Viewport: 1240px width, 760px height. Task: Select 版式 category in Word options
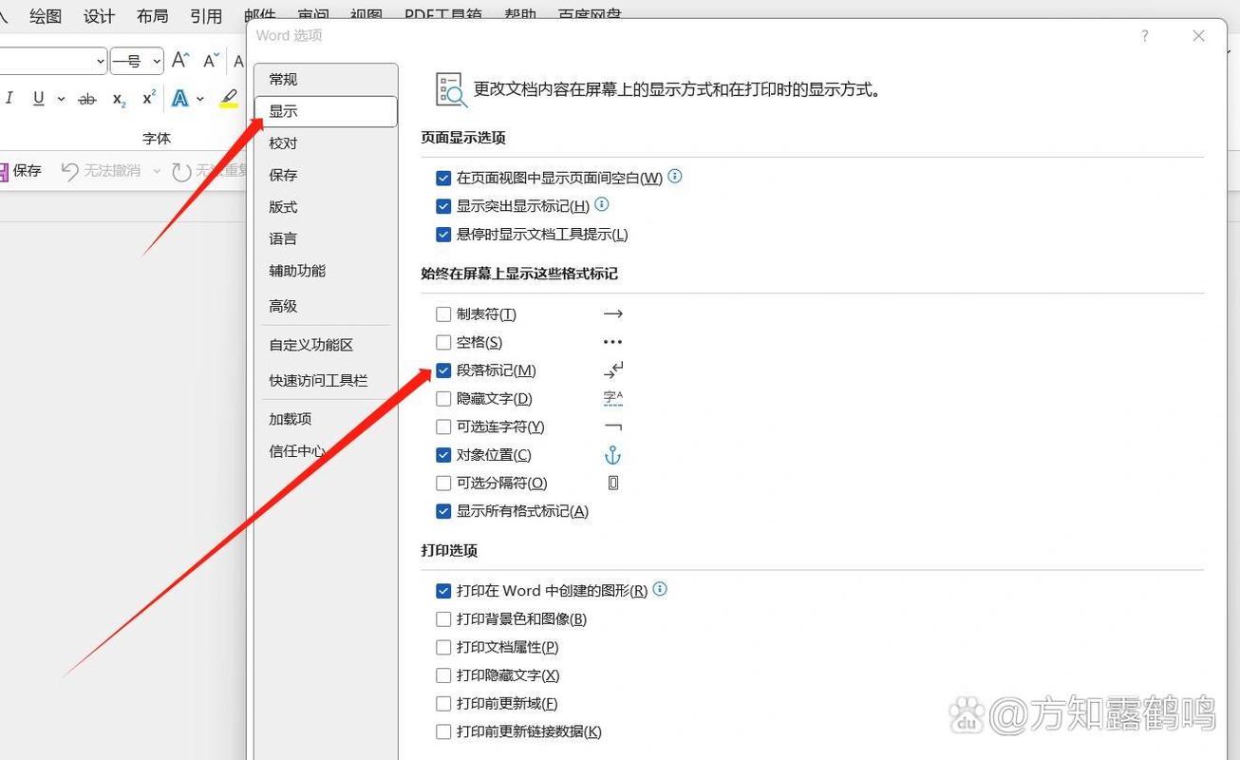point(326,207)
